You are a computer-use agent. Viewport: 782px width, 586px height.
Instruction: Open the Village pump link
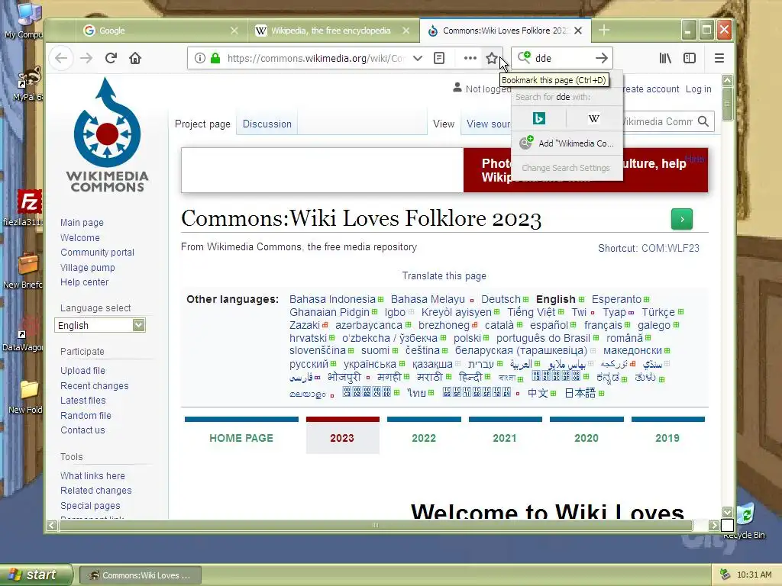88,268
